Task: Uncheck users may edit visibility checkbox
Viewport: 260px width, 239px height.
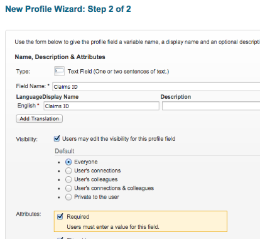Action: click(57, 138)
